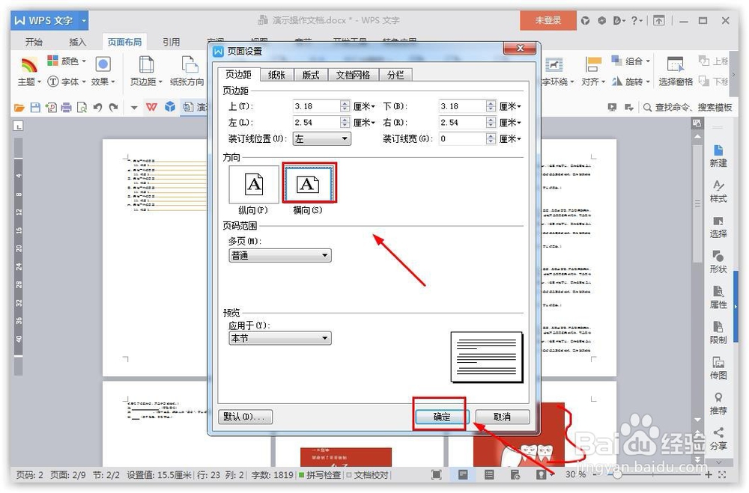Click the undo arrow icon
This screenshot has width=749, height=493.
coord(97,108)
